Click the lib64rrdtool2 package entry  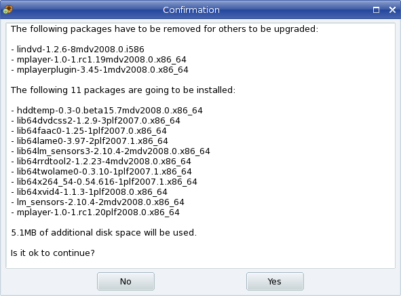101,162
